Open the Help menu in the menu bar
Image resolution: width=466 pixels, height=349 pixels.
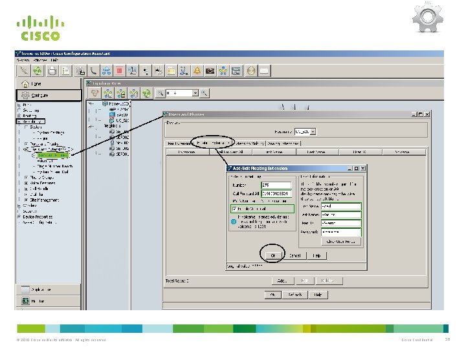point(54,60)
